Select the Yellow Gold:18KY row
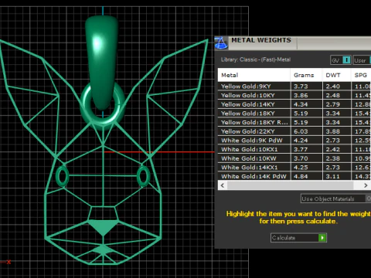The image size is (371, 278). tap(294, 114)
